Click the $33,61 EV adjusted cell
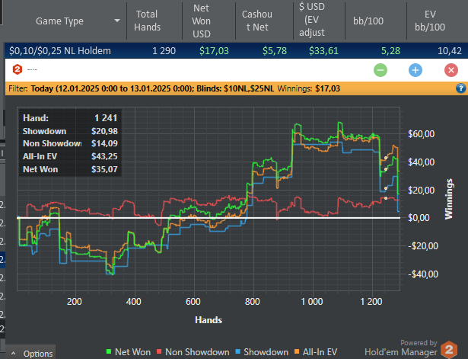Screen dimensions: 468x359 (x=323, y=51)
